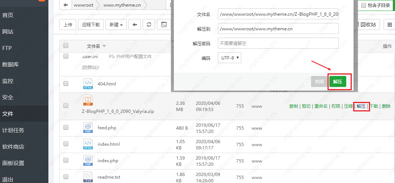Click the 404.html file icon
This screenshot has width=395, height=183.
pos(88,84)
